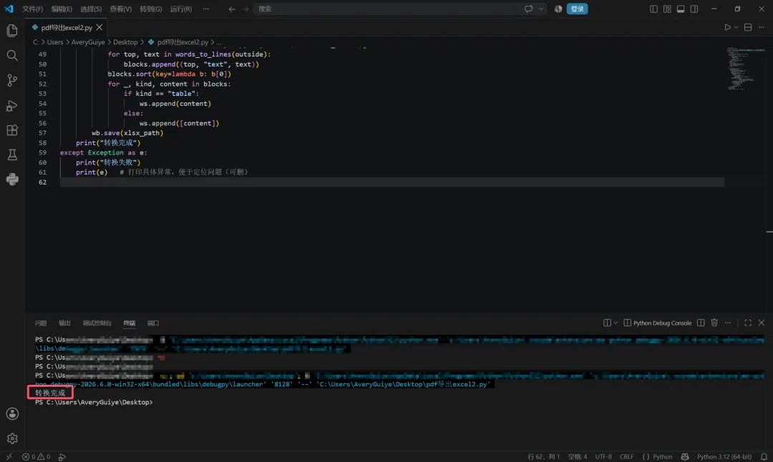Click the Copilot icon beside the login button

coord(558,9)
